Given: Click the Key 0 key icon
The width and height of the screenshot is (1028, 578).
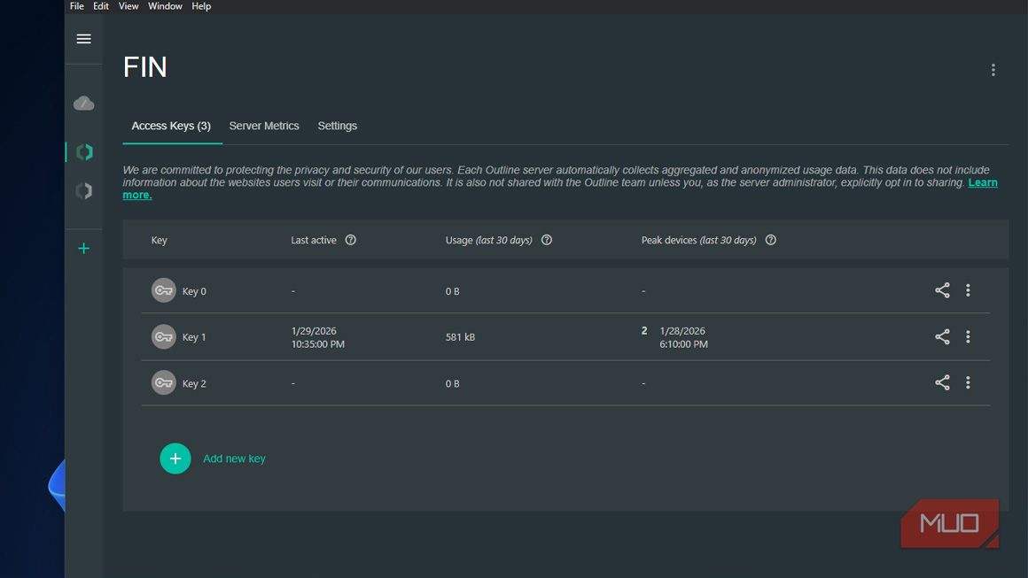Looking at the screenshot, I should [x=163, y=290].
